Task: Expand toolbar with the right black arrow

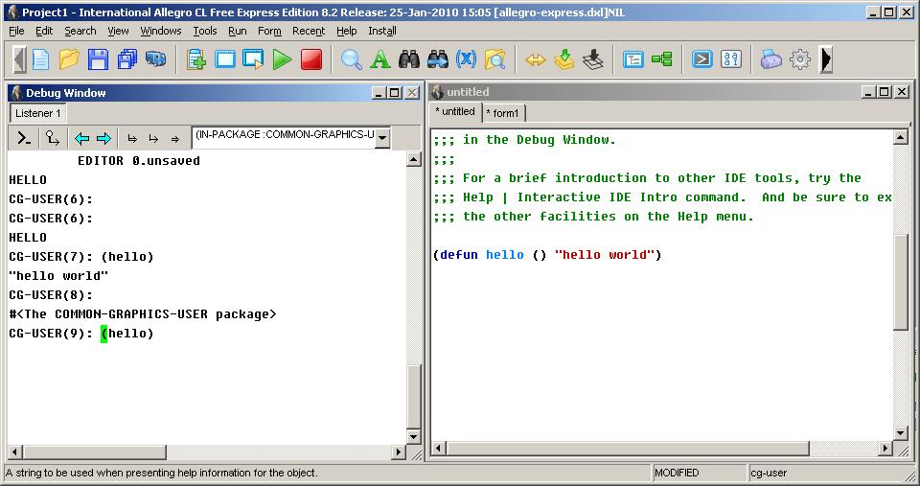Action: (x=826, y=59)
